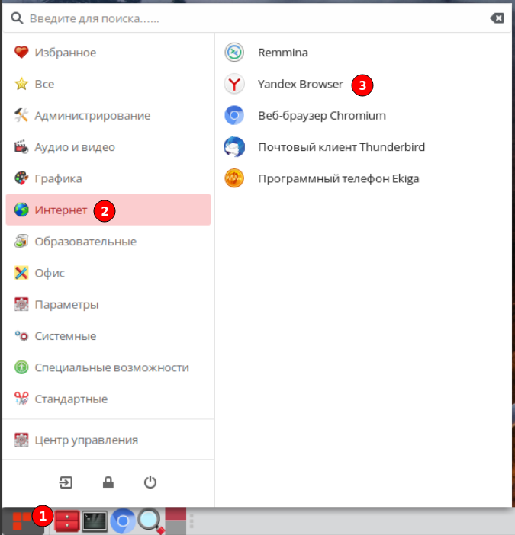Select the Избранное category
The height and width of the screenshot is (535, 515).
108,53
